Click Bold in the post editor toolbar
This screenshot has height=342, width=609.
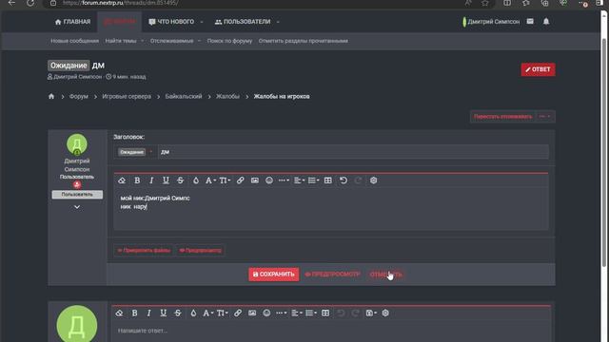click(x=137, y=180)
